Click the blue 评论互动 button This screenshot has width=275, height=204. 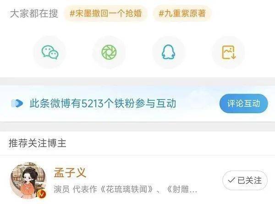pyautogui.click(x=244, y=103)
